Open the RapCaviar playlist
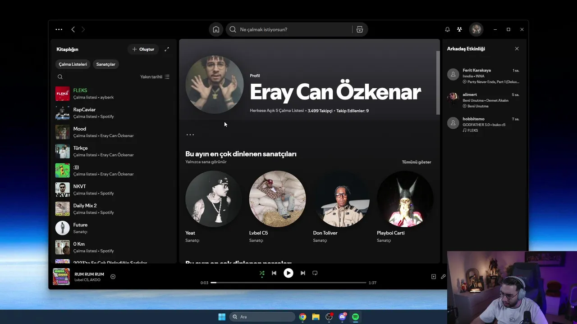Screen dimensions: 577x324 (113, 113)
